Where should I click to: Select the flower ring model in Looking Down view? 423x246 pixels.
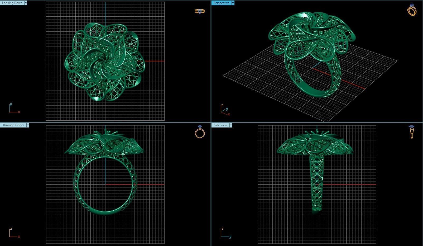point(105,62)
